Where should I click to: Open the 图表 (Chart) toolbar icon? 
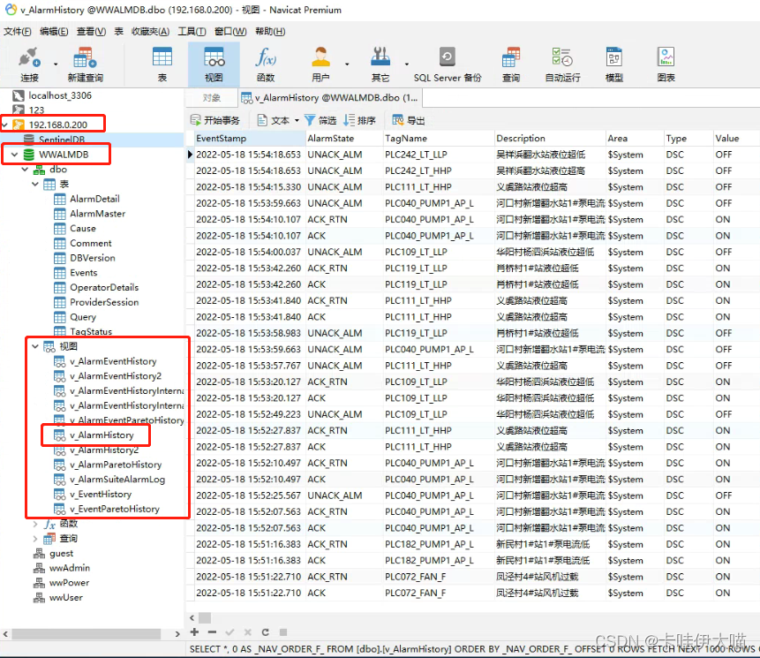(666, 64)
